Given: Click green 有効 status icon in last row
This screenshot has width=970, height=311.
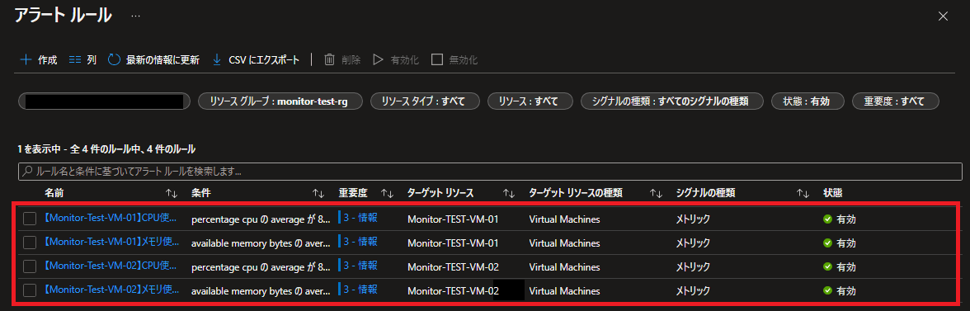Looking at the screenshot, I should tap(828, 290).
